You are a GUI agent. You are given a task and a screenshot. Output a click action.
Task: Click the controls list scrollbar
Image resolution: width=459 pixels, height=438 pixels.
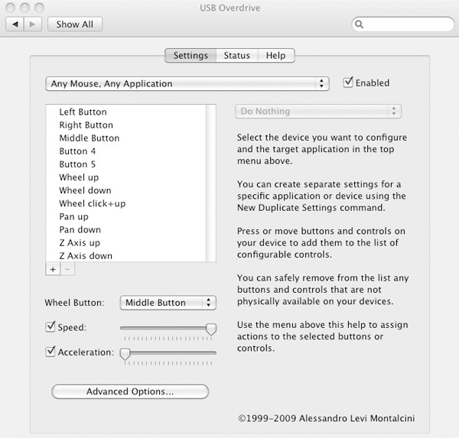click(211, 183)
